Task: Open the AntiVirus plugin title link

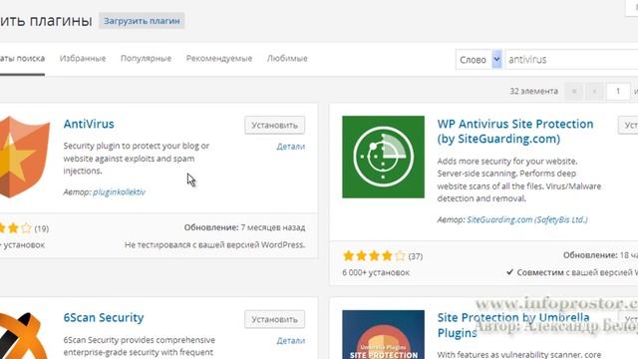Action: tap(89, 124)
